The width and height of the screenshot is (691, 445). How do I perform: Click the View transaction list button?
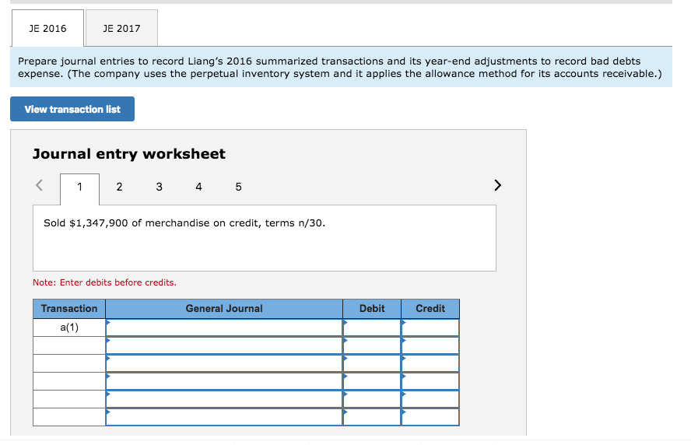click(72, 109)
